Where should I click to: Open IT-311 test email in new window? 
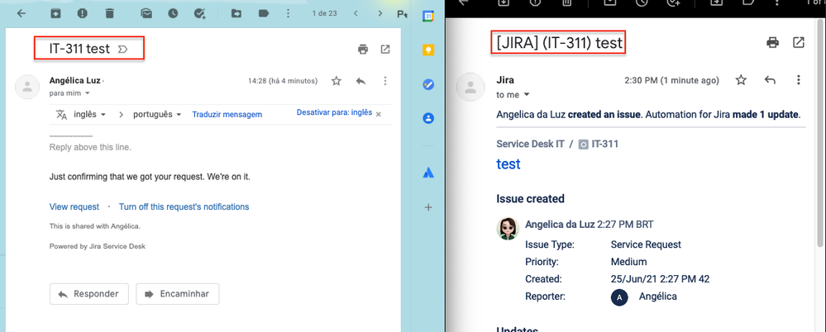[385, 50]
